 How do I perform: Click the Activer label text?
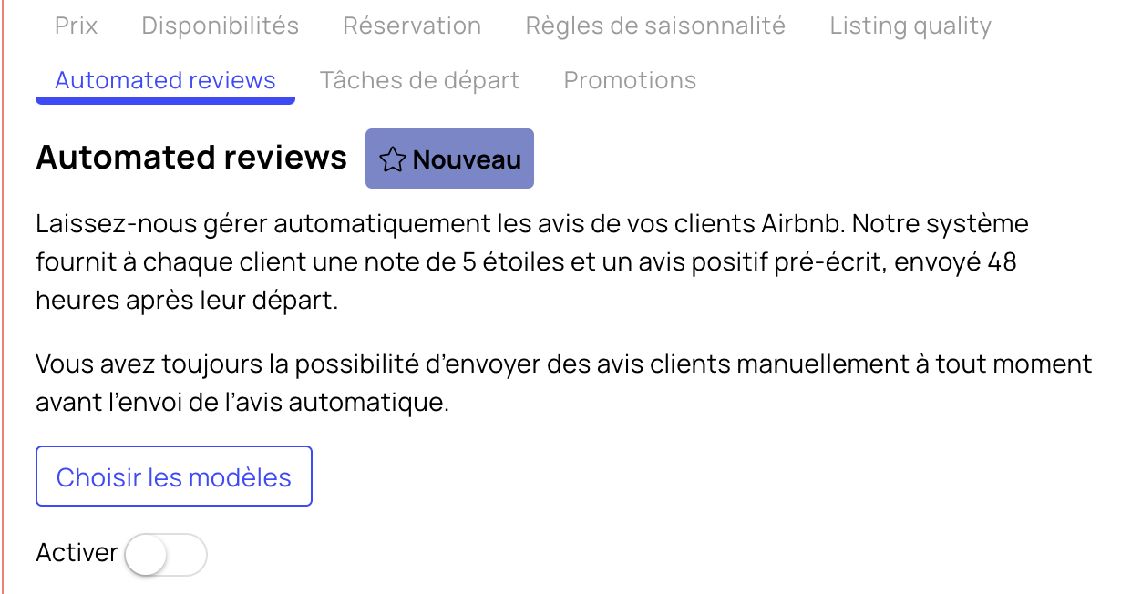pyautogui.click(x=77, y=552)
